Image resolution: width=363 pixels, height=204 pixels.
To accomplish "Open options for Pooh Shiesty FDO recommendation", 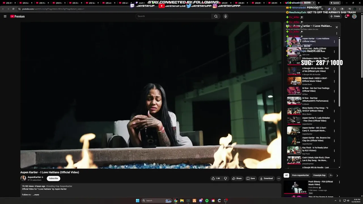I will click(339, 182).
